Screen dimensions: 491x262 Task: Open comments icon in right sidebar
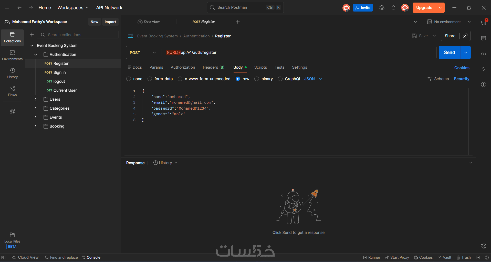click(x=484, y=38)
